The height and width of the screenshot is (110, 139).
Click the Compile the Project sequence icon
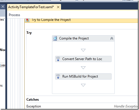click(x=55, y=38)
